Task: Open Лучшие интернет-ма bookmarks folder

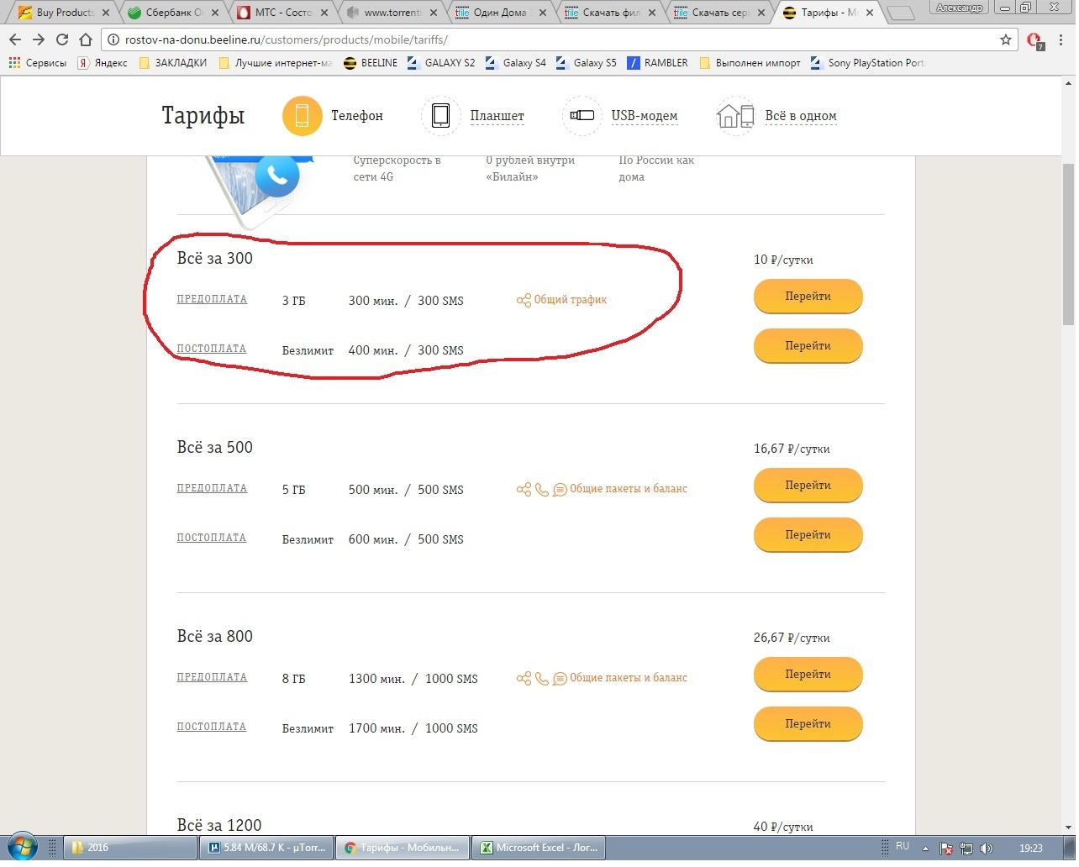Action: coord(276,63)
